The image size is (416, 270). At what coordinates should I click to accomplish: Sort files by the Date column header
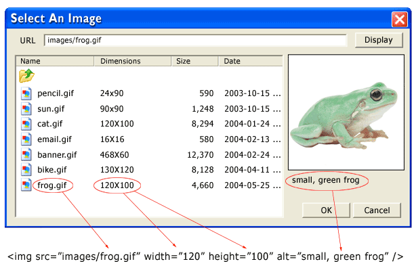point(251,61)
